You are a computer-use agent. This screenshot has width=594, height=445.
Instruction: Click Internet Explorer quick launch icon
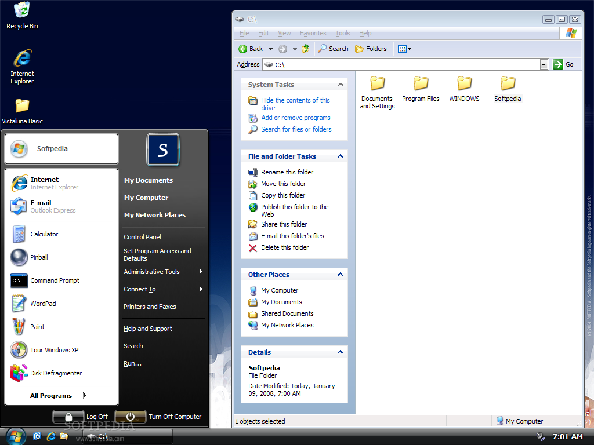point(51,436)
